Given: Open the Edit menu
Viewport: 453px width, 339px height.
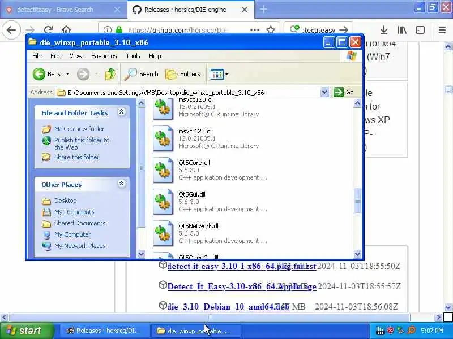Looking at the screenshot, I should click(x=55, y=56).
